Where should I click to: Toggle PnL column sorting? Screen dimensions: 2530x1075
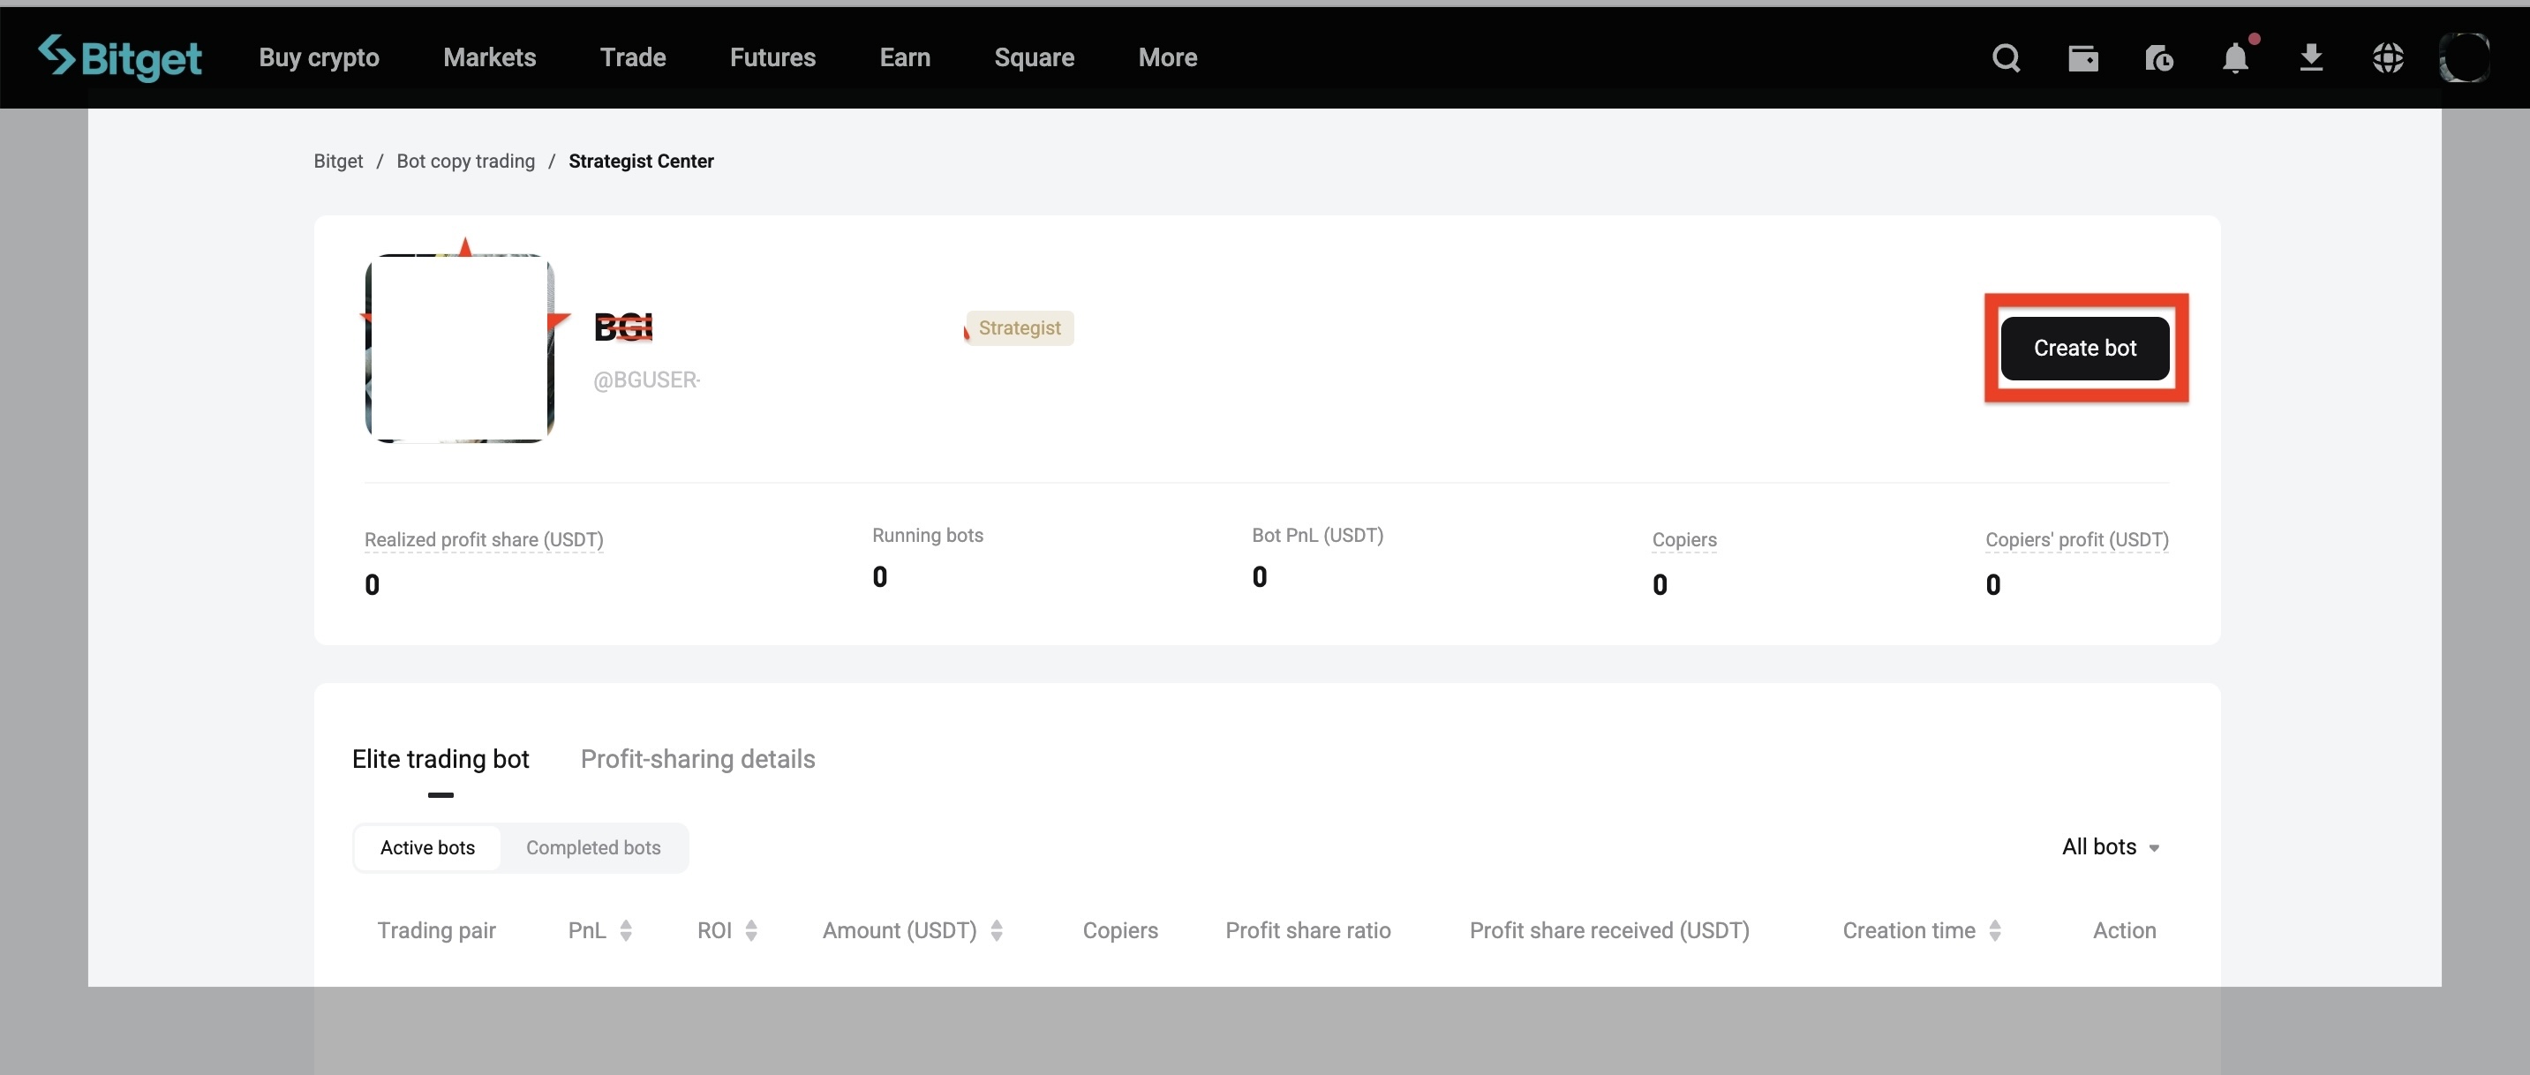pos(626,930)
